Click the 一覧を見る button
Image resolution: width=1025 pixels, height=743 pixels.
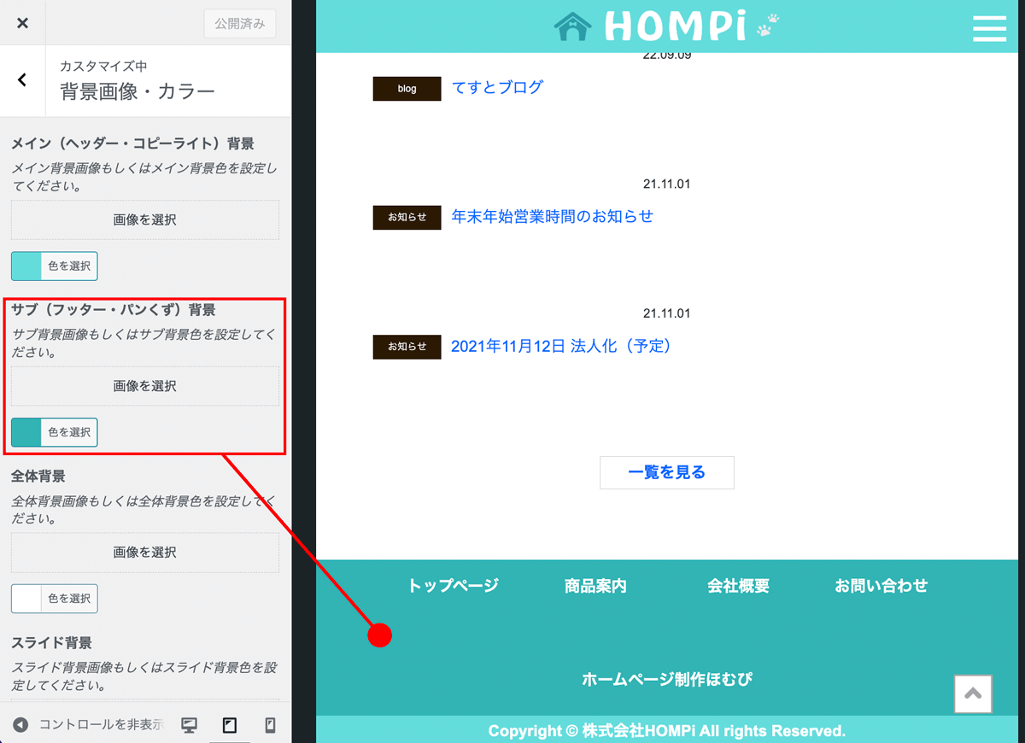(x=666, y=472)
